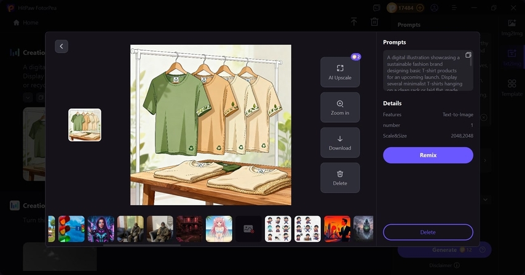The image size is (525, 275).
Task: Download the generated T-shirt image
Action: coord(340,142)
